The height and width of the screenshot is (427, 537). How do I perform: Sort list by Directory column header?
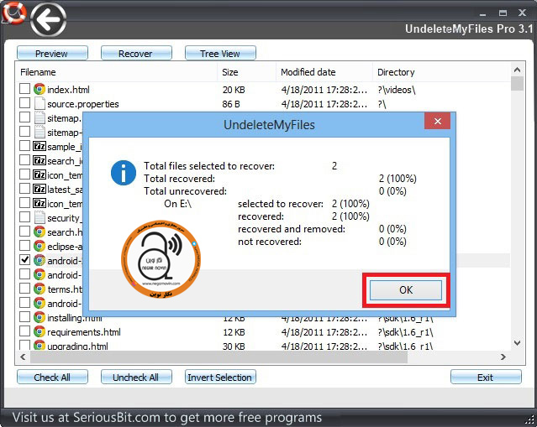pos(441,72)
